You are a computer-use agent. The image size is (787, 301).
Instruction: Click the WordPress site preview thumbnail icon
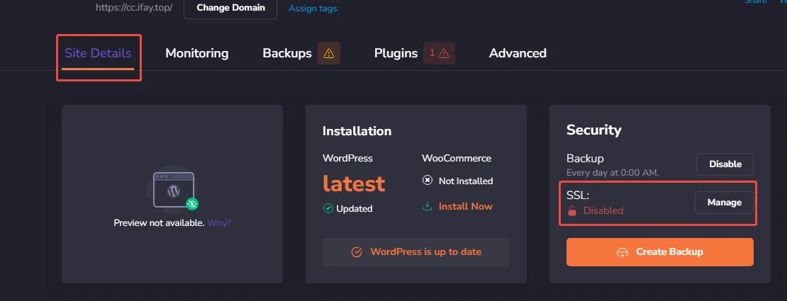pyautogui.click(x=174, y=190)
